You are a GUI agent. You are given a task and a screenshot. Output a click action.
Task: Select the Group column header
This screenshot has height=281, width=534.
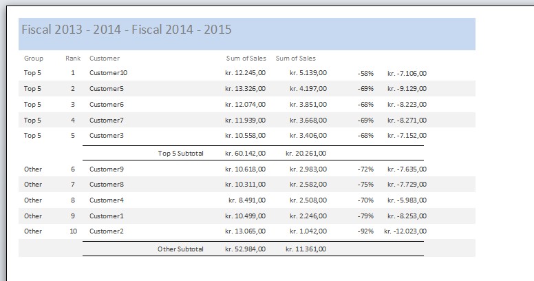[34, 59]
